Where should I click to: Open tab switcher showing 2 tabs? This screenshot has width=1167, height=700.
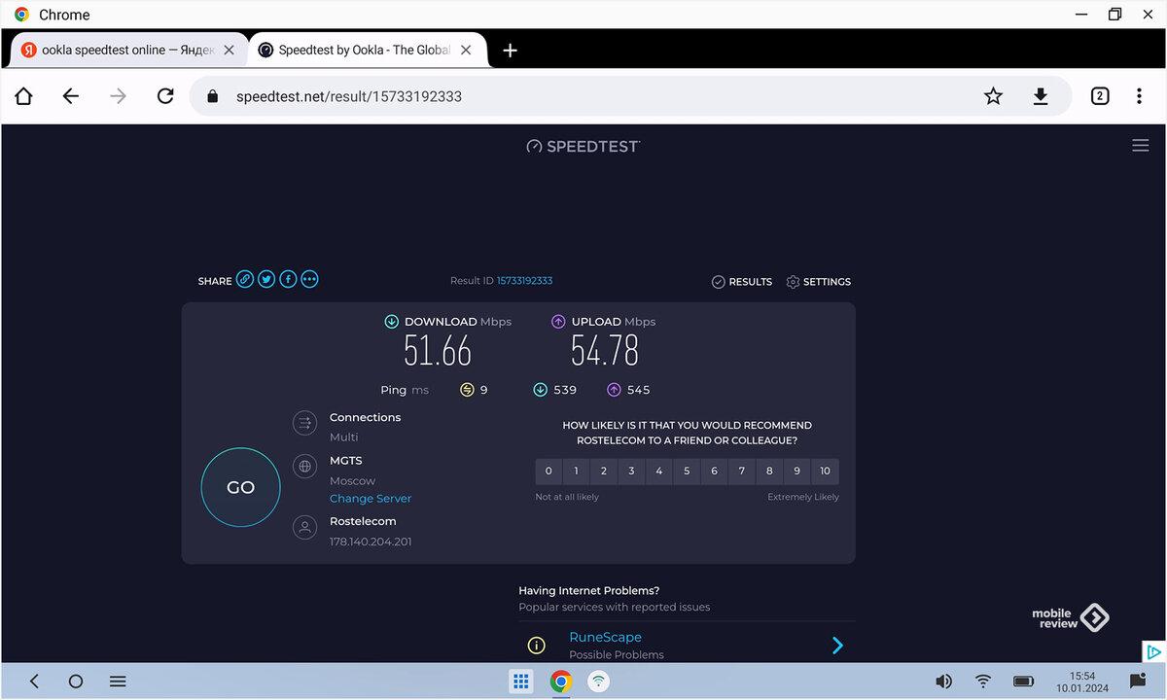(x=1100, y=96)
